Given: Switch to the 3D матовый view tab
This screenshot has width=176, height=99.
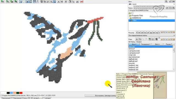Looking at the screenshot, I should pyautogui.click(x=35, y=98).
